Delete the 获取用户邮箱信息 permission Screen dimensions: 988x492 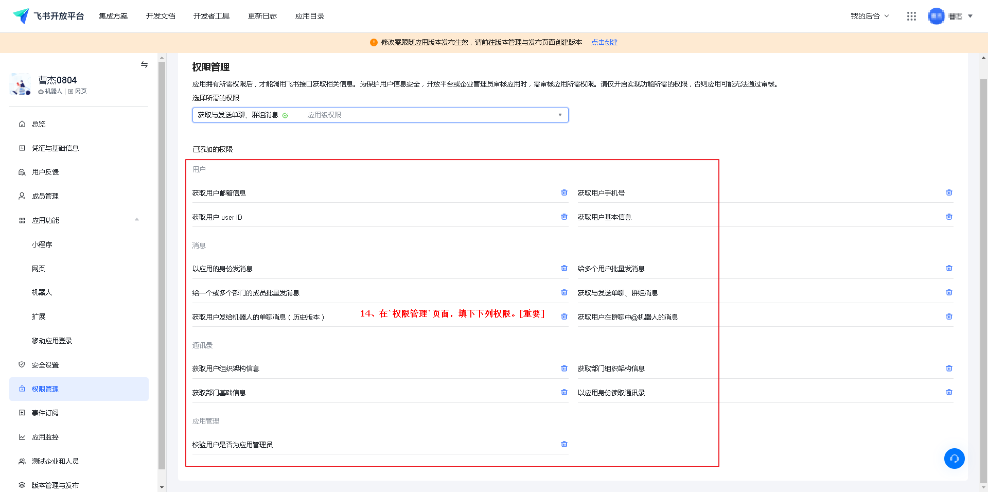click(x=564, y=192)
